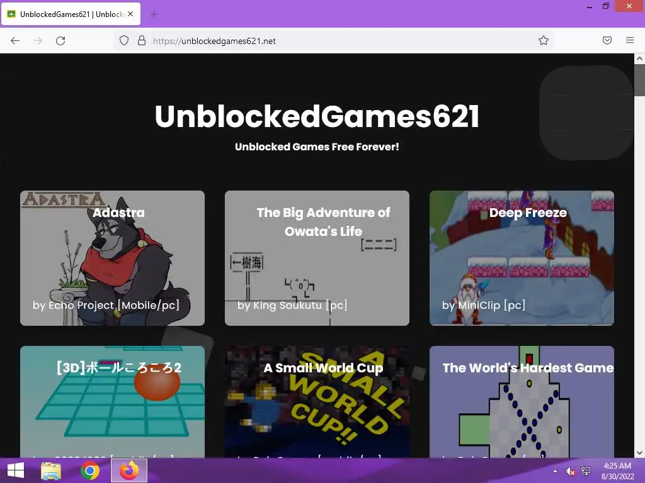
Task: Open The Big Adventure of Owata's Life card
Action: [x=317, y=258]
